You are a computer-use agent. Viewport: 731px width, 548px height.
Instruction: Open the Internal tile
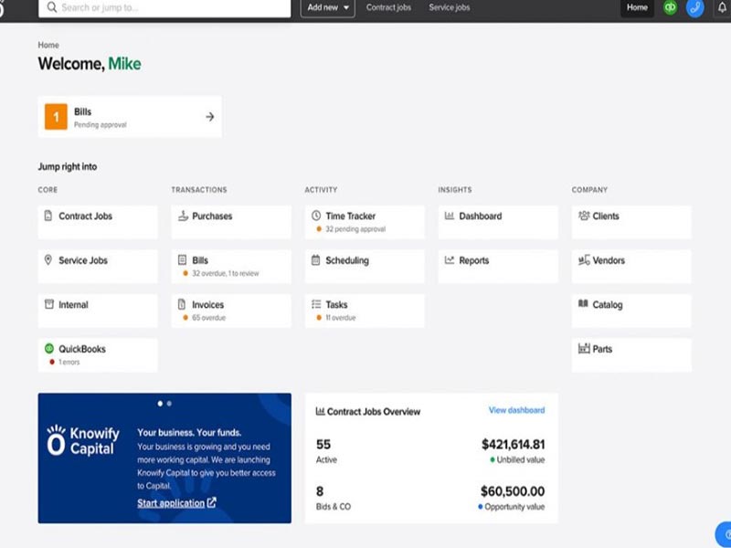point(98,311)
